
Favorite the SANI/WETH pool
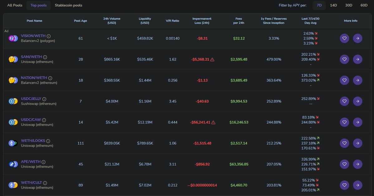point(344,59)
